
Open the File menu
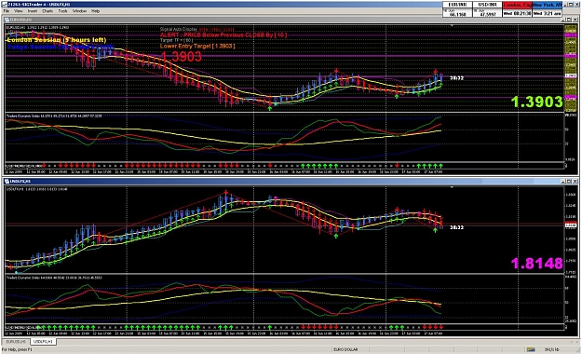[7, 11]
